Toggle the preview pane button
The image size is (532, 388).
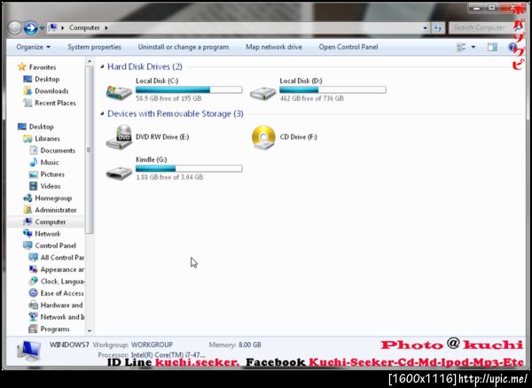point(492,47)
